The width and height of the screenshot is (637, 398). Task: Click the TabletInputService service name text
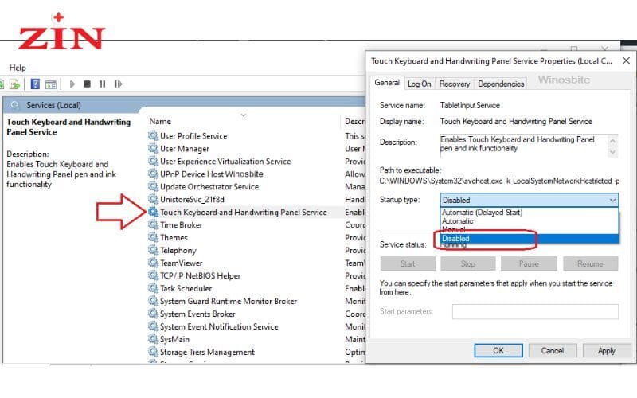(470, 105)
